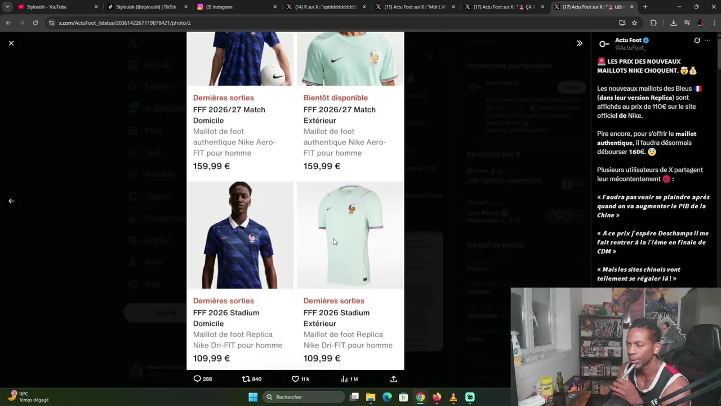The image size is (721, 406).
Task: View analytics showing 1 M views
Action: tap(349, 379)
